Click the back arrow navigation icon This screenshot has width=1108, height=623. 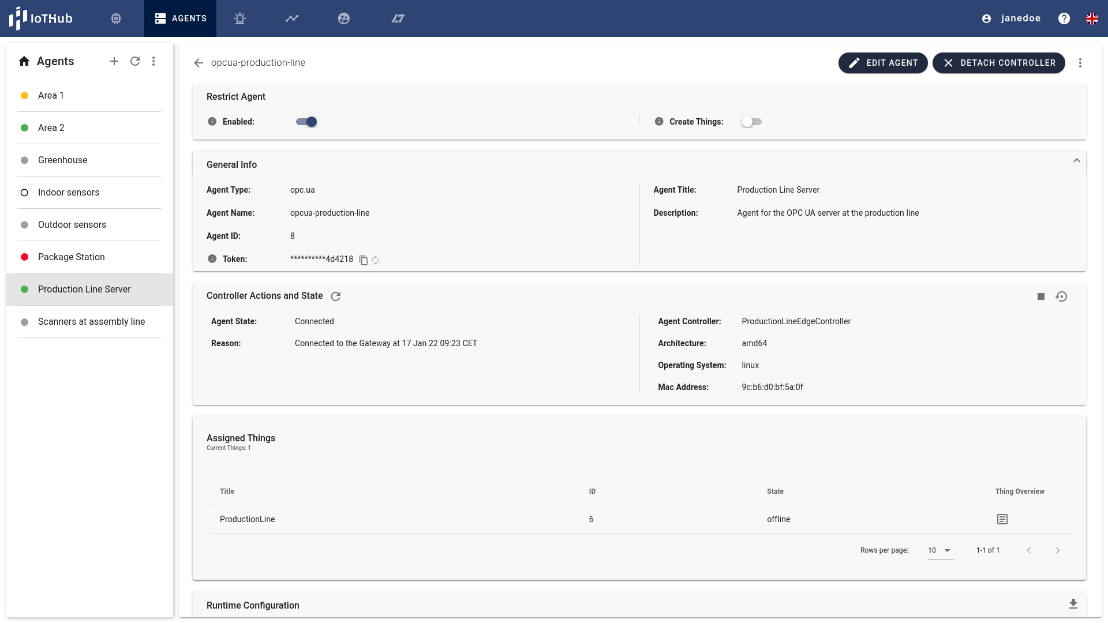[198, 62]
